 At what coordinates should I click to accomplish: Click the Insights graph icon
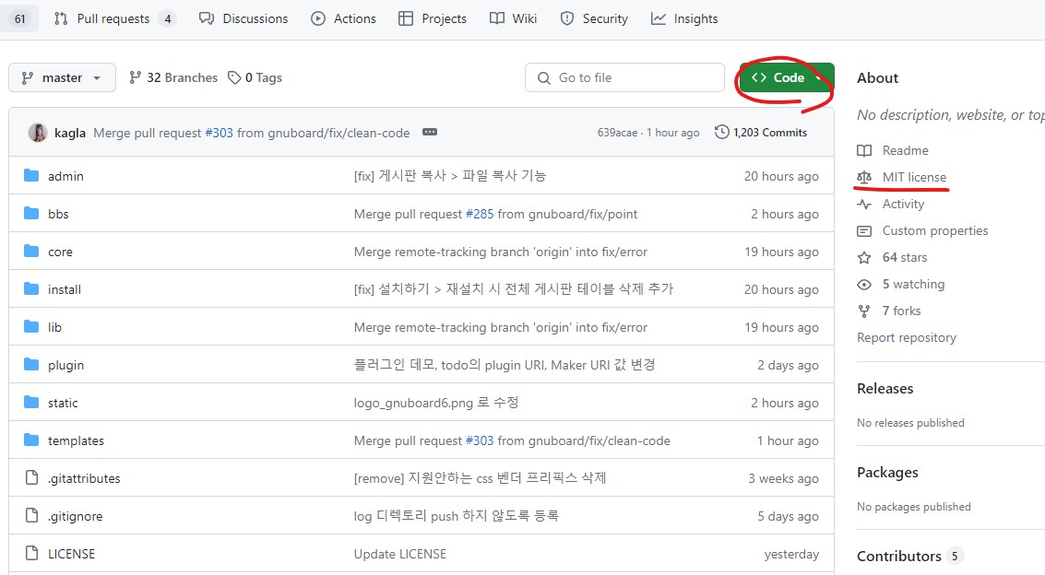point(659,18)
